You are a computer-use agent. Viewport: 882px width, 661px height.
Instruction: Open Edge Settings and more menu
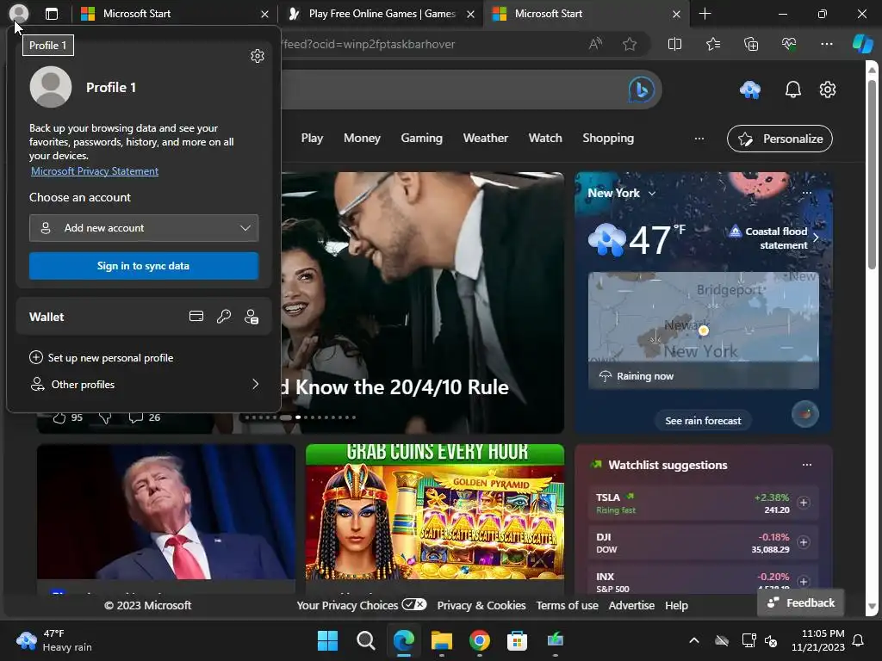pyautogui.click(x=826, y=44)
